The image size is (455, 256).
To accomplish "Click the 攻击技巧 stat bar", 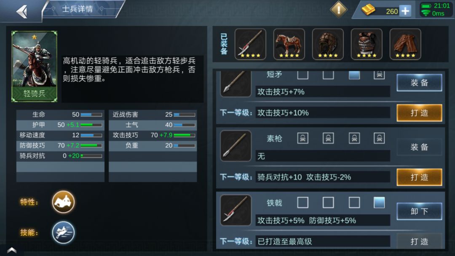I will (184, 136).
